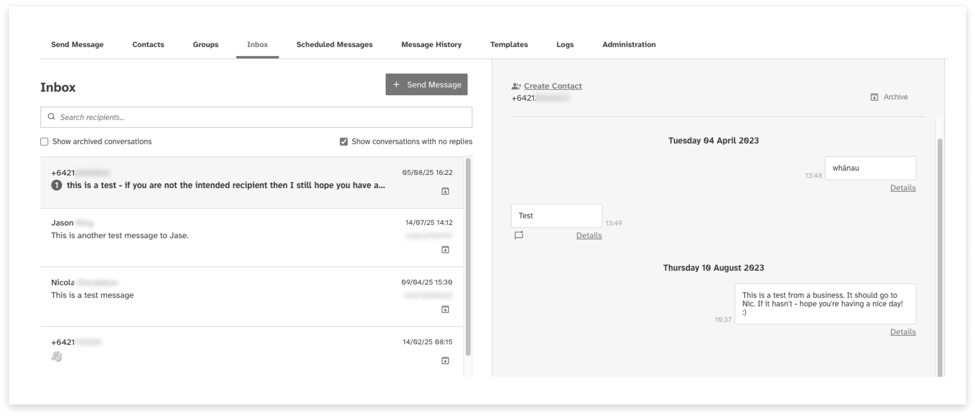Click the Send Message button

426,84
